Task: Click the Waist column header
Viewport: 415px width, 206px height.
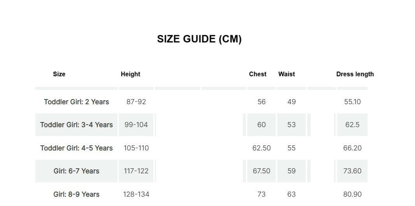Action: pyautogui.click(x=287, y=74)
